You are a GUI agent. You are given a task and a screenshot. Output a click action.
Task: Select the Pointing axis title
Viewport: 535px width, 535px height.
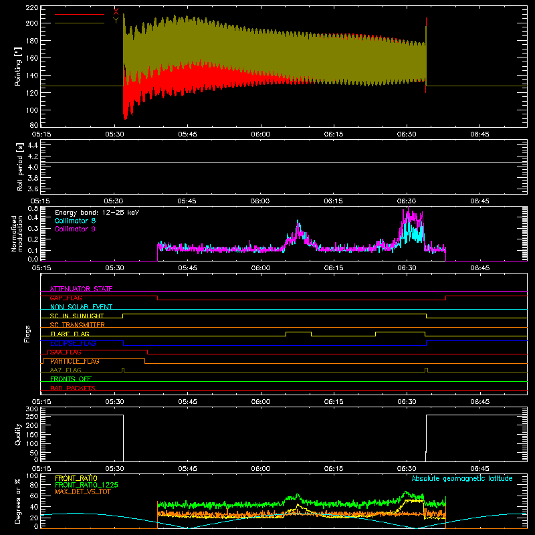(x=18, y=66)
